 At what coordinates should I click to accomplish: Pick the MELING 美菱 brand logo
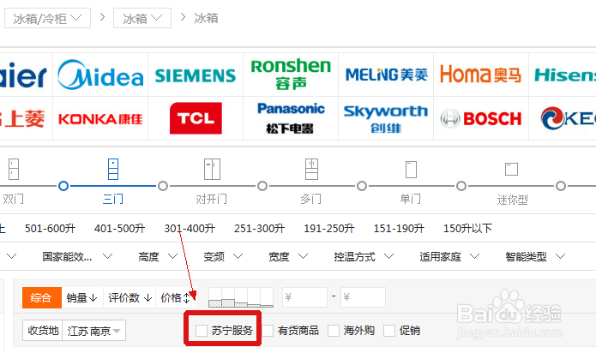pos(386,75)
